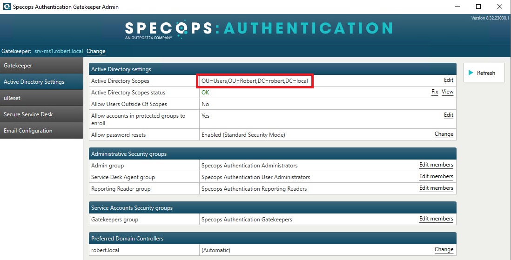The width and height of the screenshot is (511, 260).
Task: Open Email Configuration section
Action: [41, 131]
